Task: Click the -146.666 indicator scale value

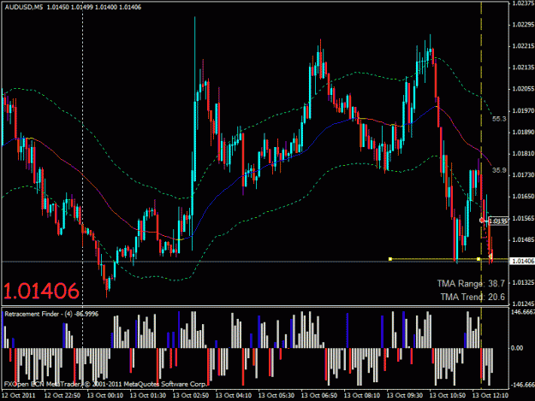Action: [x=522, y=385]
